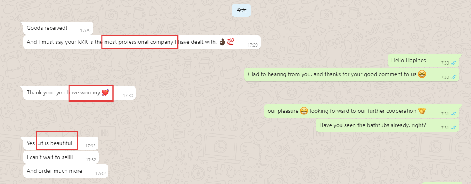Select the 'I can't wait to sellll' message
The image size is (471, 184).
pyautogui.click(x=61, y=157)
